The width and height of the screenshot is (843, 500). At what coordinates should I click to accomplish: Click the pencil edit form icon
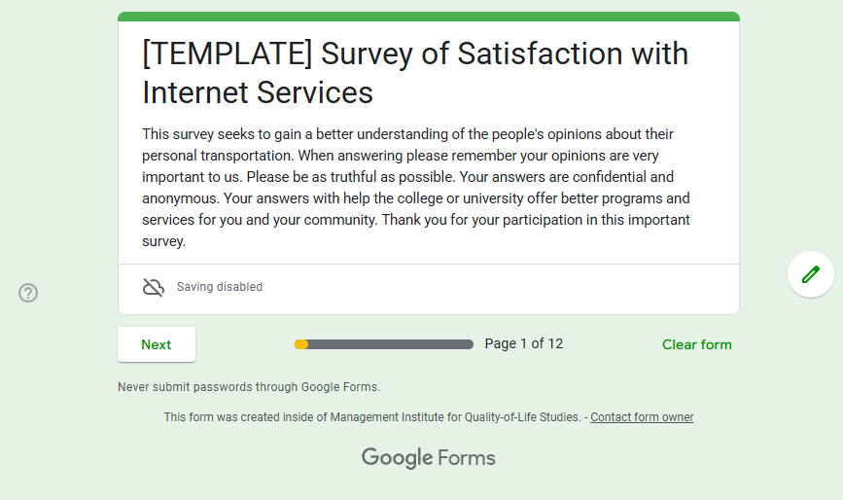coord(810,274)
